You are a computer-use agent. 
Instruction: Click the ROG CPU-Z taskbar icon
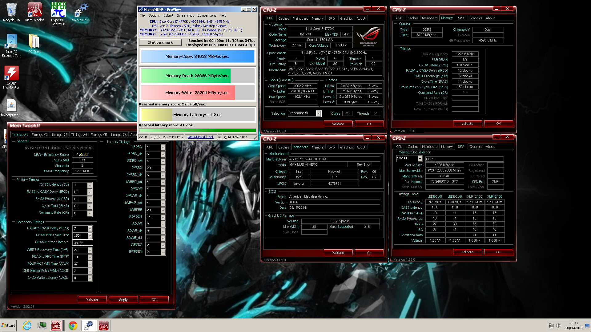click(x=56, y=326)
